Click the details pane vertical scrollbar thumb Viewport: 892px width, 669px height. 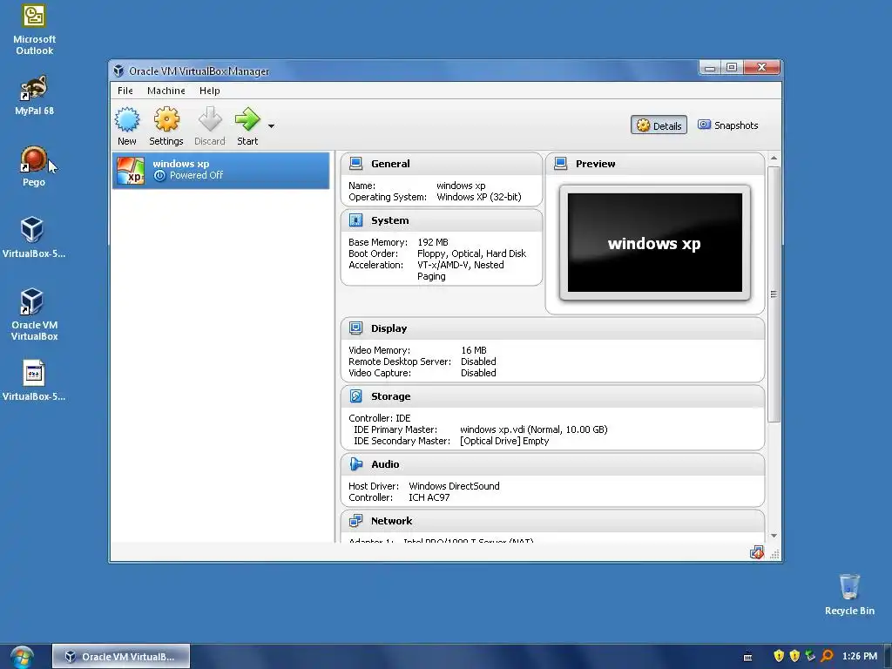pyautogui.click(x=774, y=294)
